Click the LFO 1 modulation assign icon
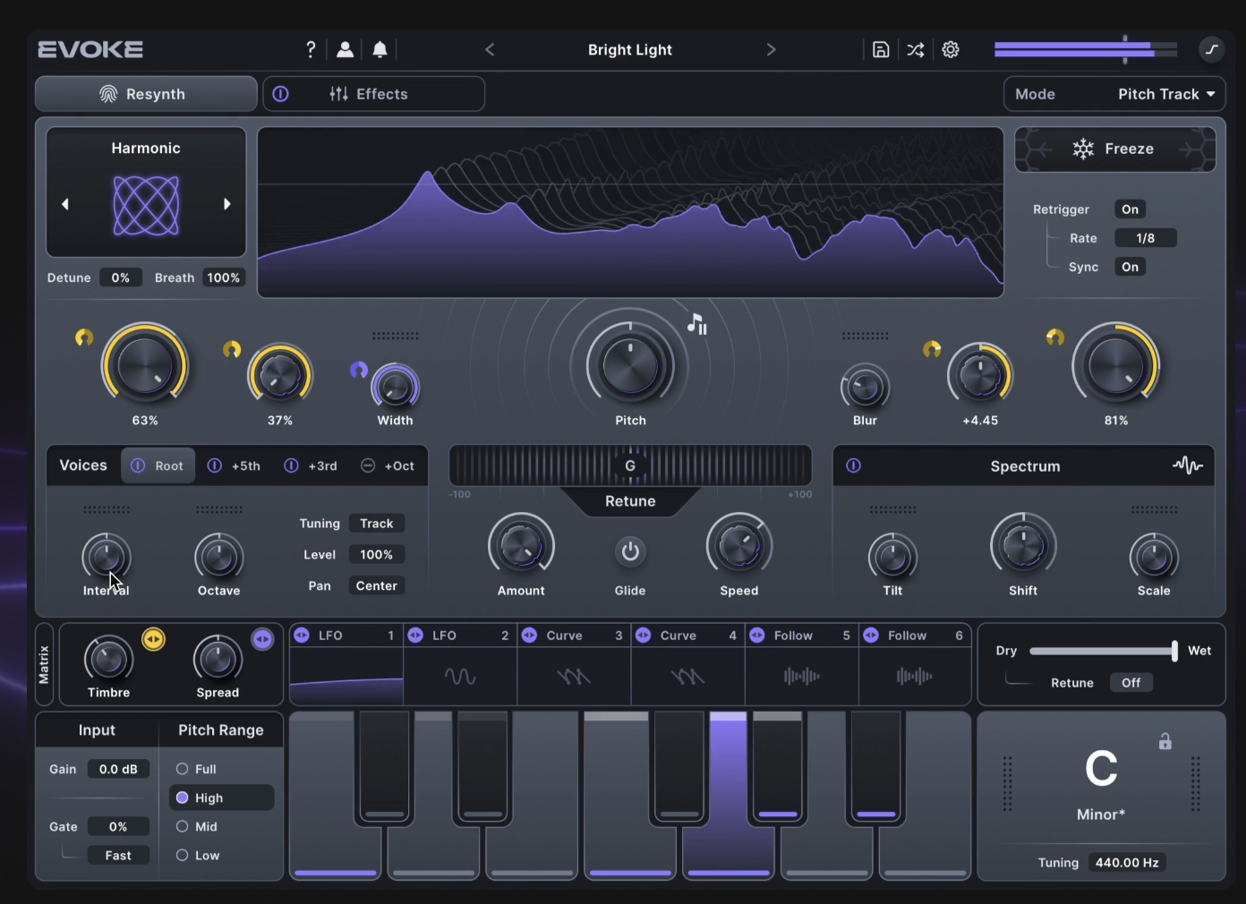This screenshot has height=904, width=1246. point(302,635)
